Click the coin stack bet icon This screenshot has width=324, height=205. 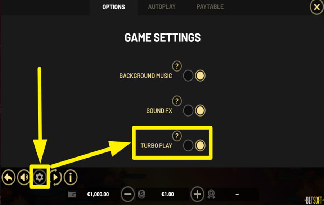pyautogui.click(x=141, y=194)
